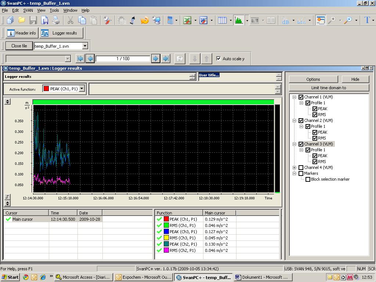
Task: Click the Header info button
Action: (22, 33)
